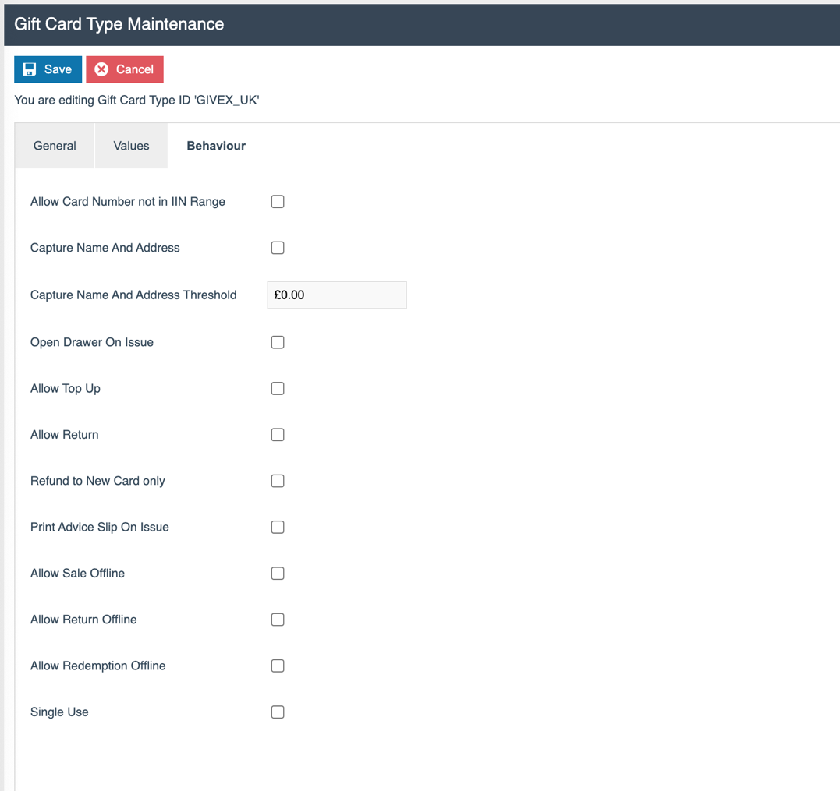Enable Allow Card Number not in IIN Range
The height and width of the screenshot is (791, 840).
[278, 201]
